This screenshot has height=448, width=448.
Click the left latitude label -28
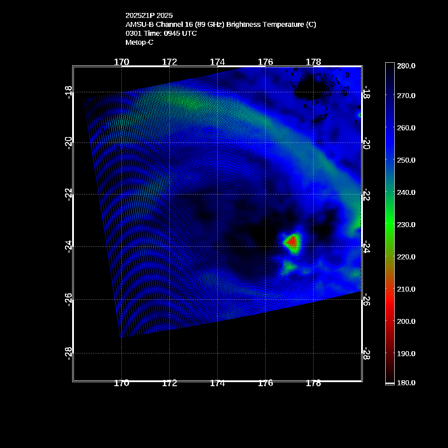click(x=68, y=353)
